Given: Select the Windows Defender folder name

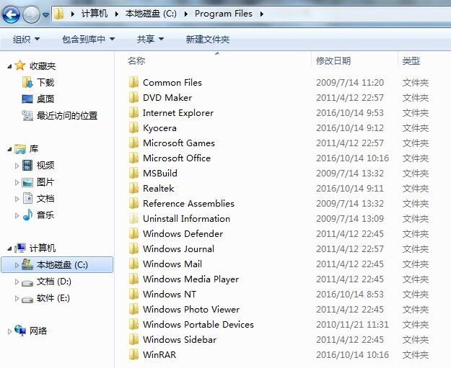Looking at the screenshot, I should pyautogui.click(x=183, y=233).
